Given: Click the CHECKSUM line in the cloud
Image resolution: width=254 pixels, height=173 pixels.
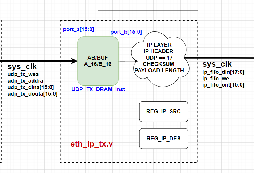Looking at the screenshot, I should 159,64.
